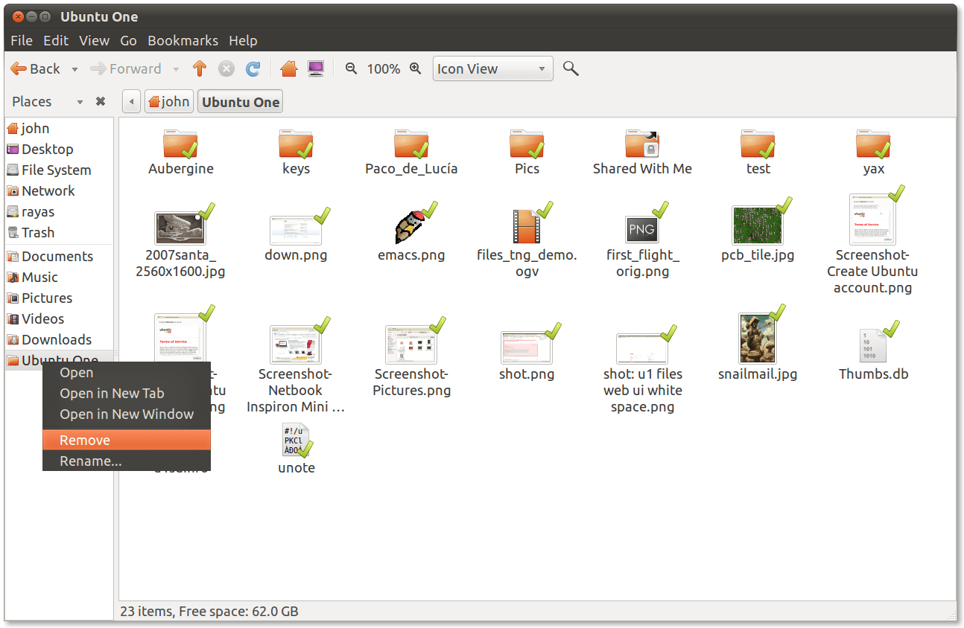964x628 pixels.
Task: Reload the current folder
Action: (253, 68)
